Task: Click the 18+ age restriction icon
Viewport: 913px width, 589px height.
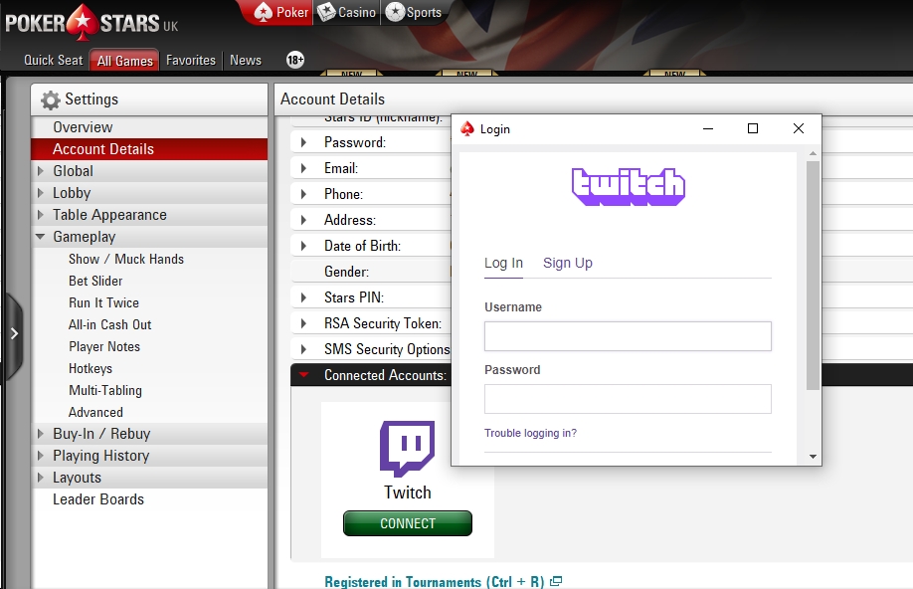Action: tap(295, 60)
